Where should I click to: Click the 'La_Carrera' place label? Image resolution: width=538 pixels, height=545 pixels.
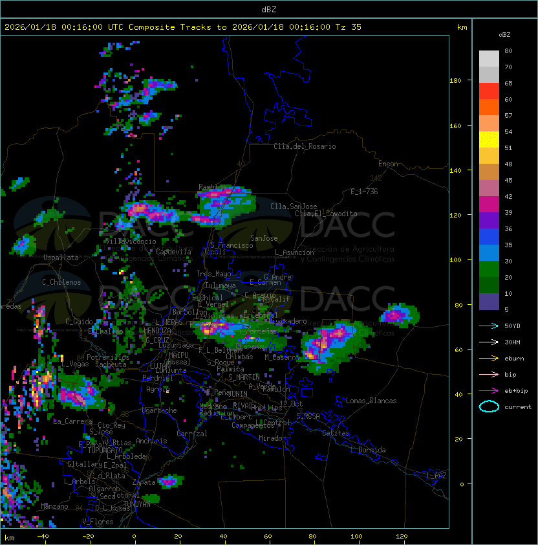(73, 421)
